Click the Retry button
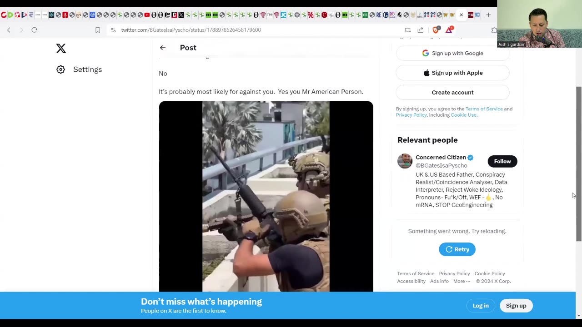 457,249
